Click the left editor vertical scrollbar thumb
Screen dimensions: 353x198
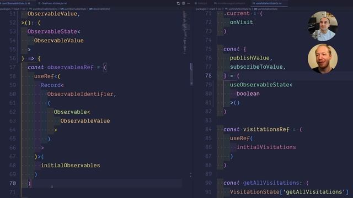pyautogui.click(x=191, y=74)
